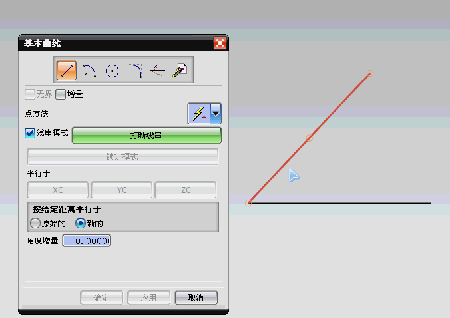Click the bottom-left endpoint of the red line
Viewport: 450px width, 318px height.
tap(248, 203)
